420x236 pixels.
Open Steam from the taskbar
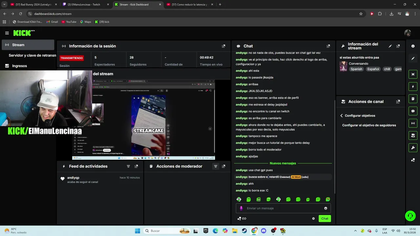click(x=244, y=231)
